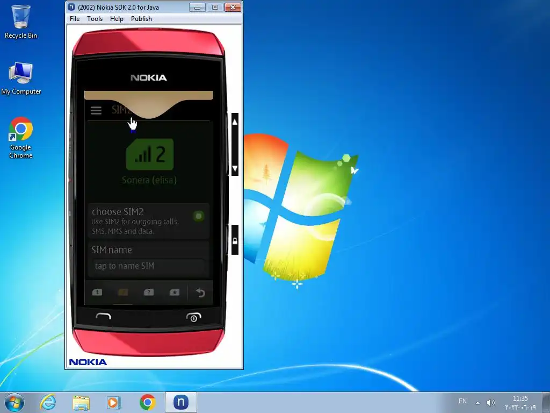Click the 'choose SIM2' label
Screen dimensions: 550x413
pos(118,212)
